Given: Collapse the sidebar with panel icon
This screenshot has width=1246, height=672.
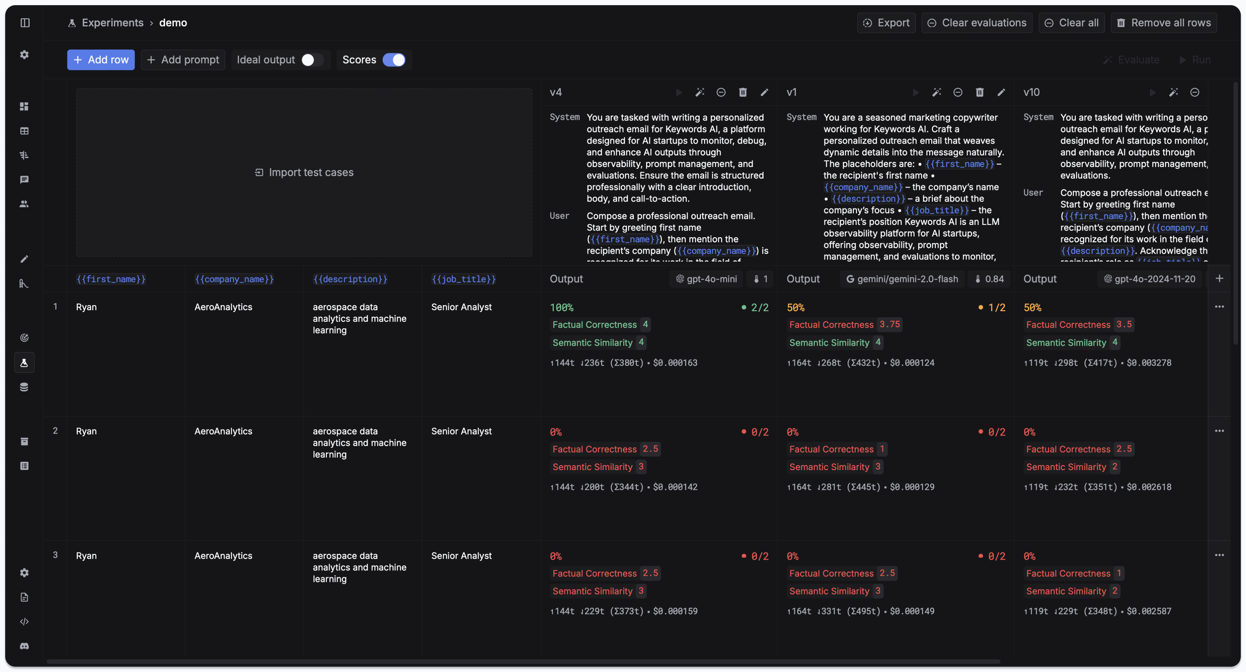Looking at the screenshot, I should (x=25, y=23).
